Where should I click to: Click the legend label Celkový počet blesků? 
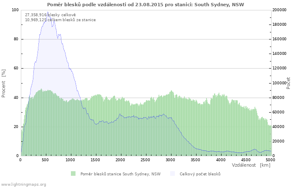[x=200, y=174]
